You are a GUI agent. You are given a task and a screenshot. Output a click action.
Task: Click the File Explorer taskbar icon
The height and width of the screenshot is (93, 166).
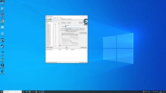click(x=30, y=92)
